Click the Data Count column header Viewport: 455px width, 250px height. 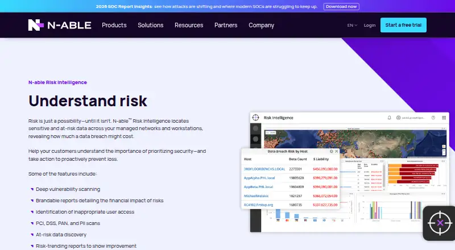tap(297, 159)
